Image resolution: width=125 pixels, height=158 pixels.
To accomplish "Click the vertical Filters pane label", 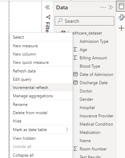I will (x=48, y=27).
